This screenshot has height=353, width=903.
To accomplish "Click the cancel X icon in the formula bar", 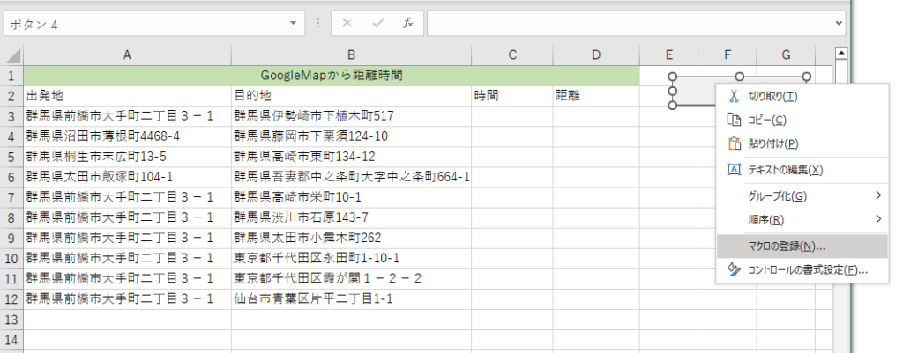I will click(347, 23).
